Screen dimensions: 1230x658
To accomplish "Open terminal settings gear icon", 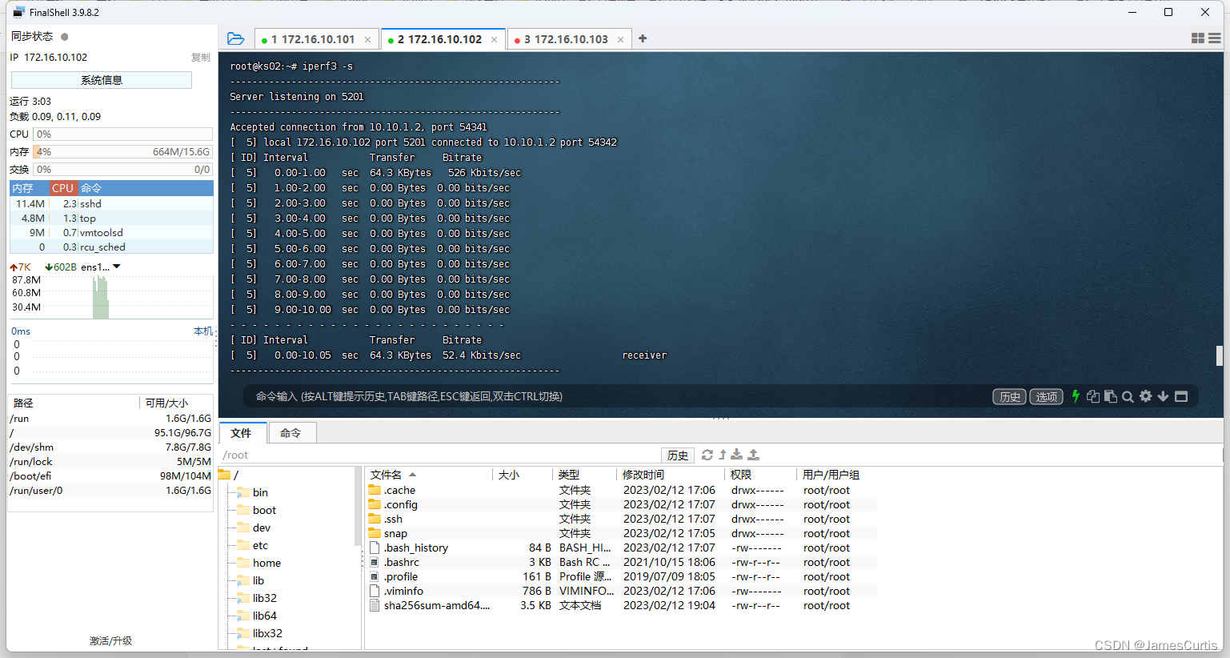I will coord(1146,396).
